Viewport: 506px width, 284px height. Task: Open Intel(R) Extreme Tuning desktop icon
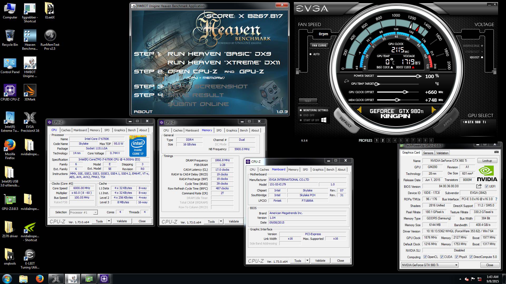(x=10, y=122)
